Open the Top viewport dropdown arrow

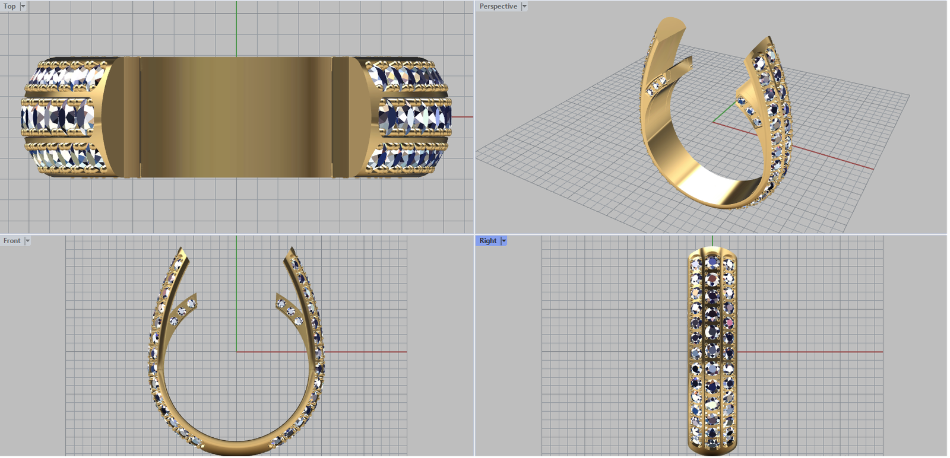pos(23,7)
